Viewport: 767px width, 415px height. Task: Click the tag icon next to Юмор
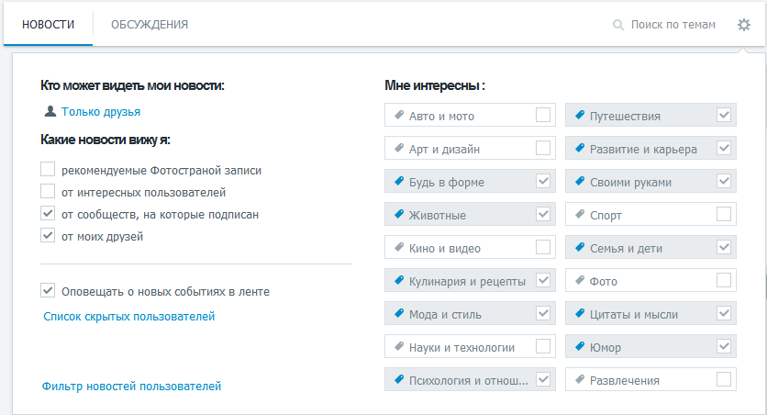click(x=580, y=346)
